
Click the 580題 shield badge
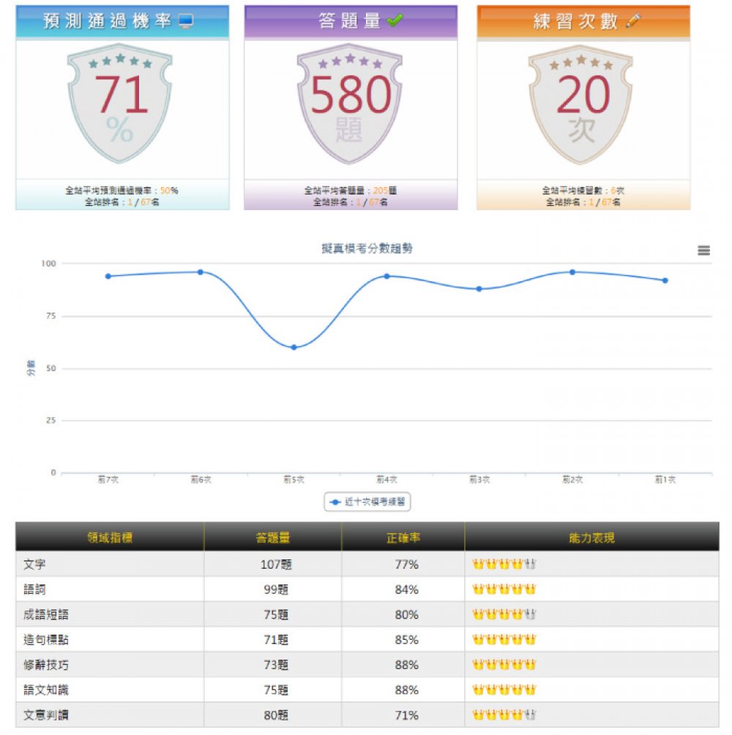pyautogui.click(x=350, y=102)
